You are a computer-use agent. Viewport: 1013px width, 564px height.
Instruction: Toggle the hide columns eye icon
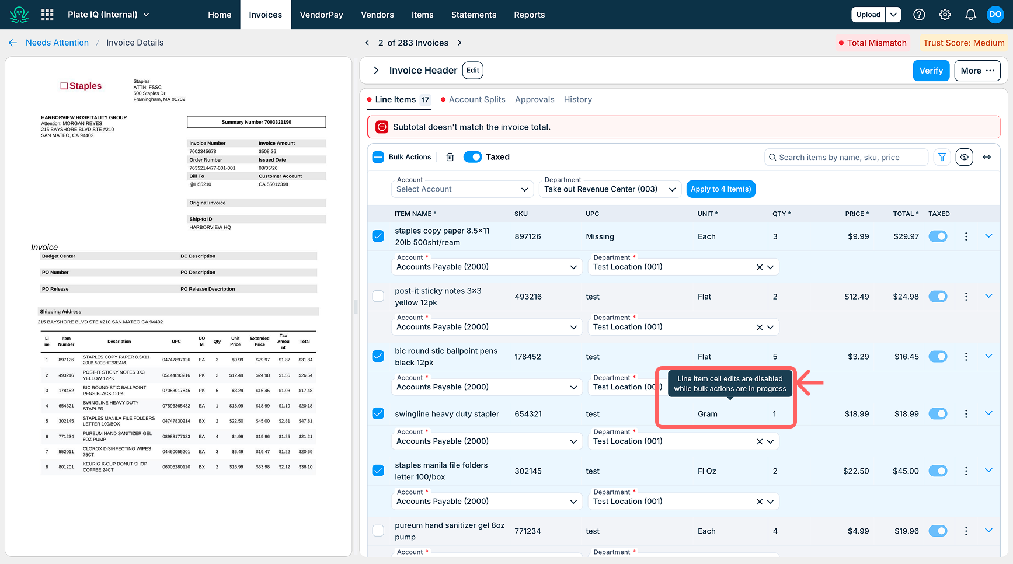pyautogui.click(x=965, y=157)
